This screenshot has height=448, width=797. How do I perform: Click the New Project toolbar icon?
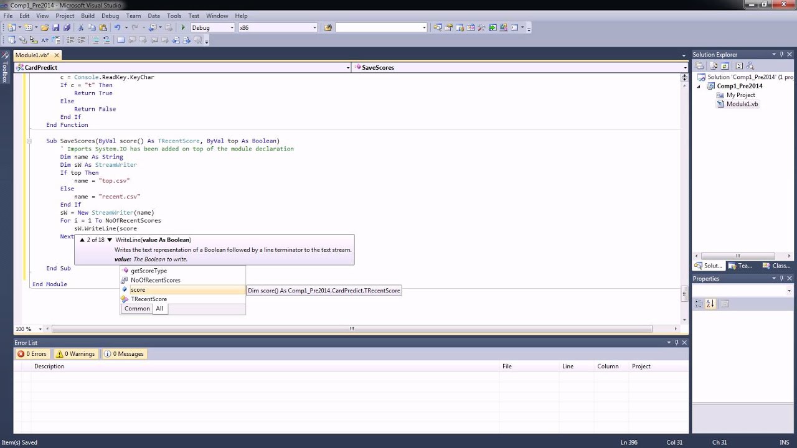[x=11, y=27]
